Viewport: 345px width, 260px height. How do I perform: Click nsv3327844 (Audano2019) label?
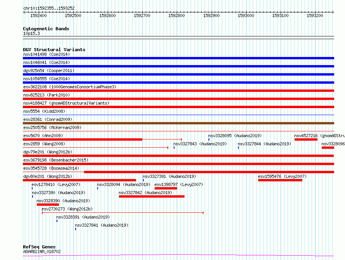tap(264, 144)
